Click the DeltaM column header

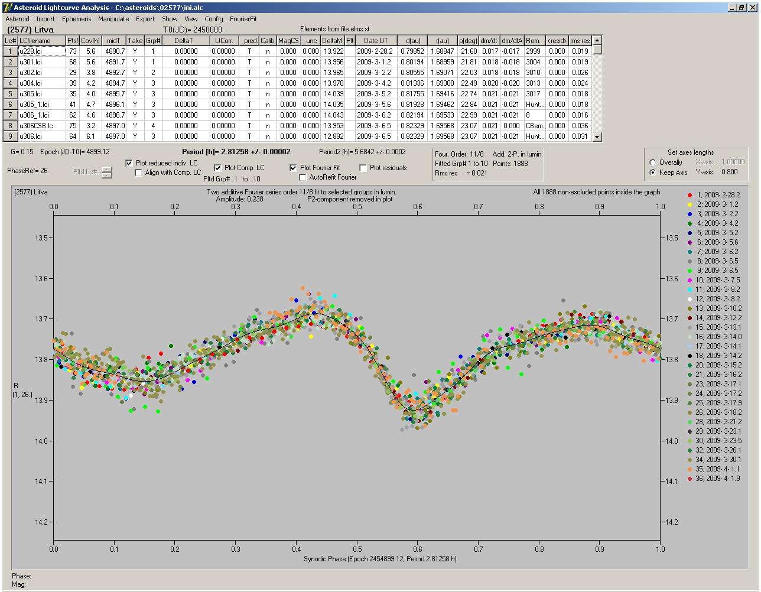[333, 41]
